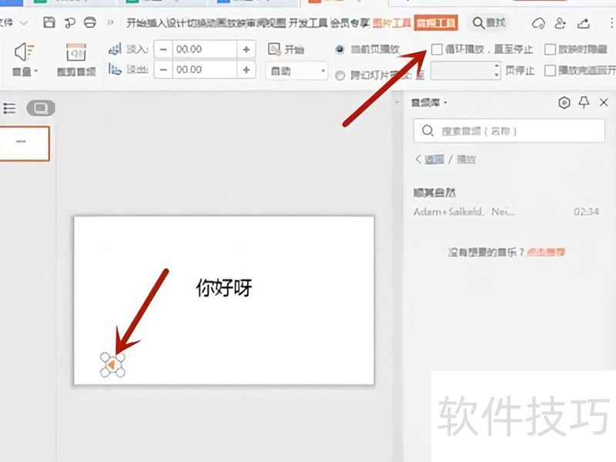Select the 'play across slides' radio button

(x=340, y=75)
